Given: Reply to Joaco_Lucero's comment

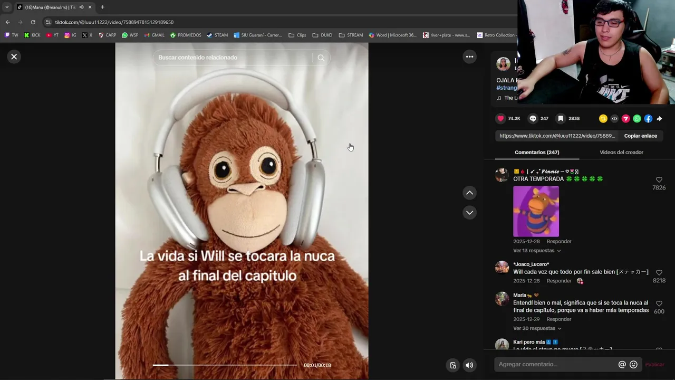Looking at the screenshot, I should tap(559, 281).
